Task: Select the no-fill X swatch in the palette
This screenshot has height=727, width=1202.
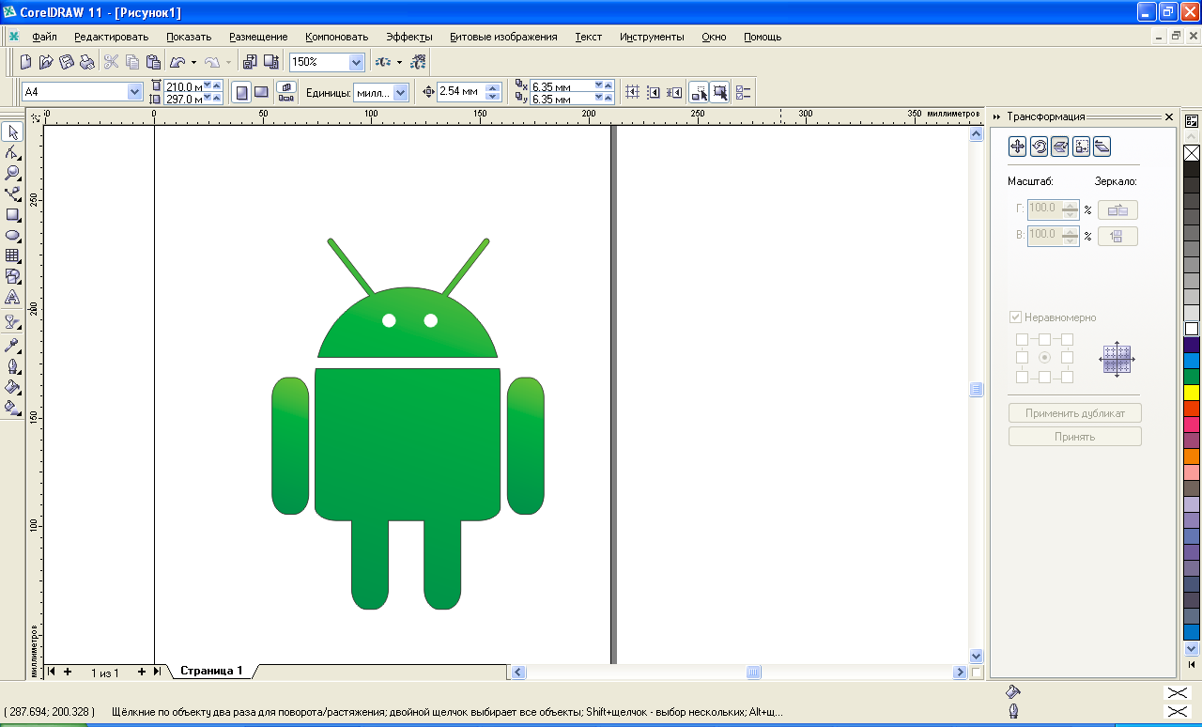Action: (1192, 153)
